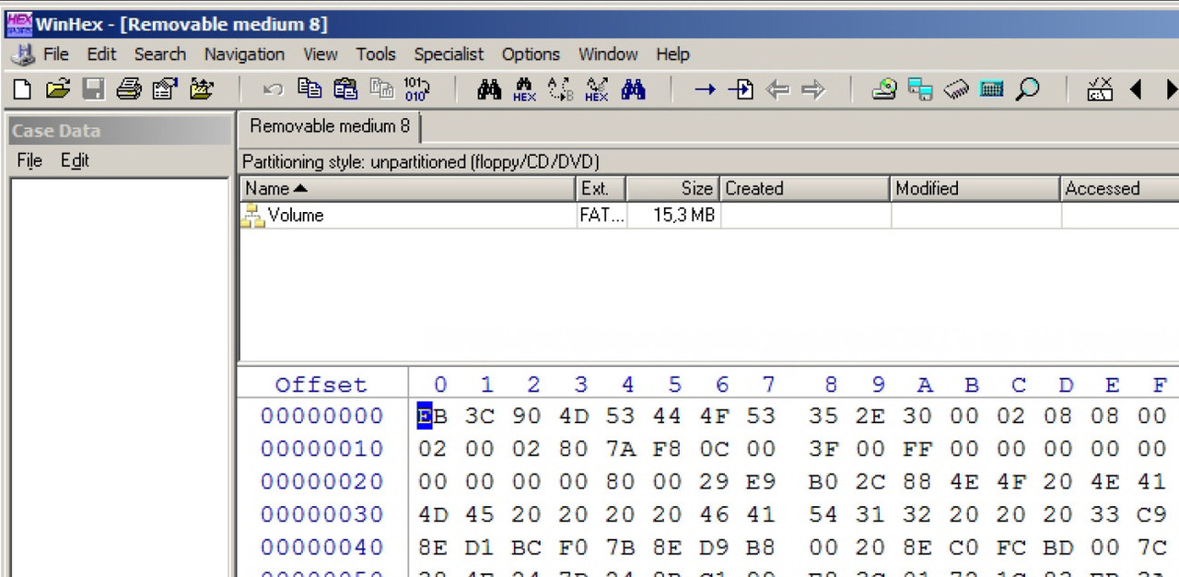The image size is (1179, 577).
Task: Open the Navigation menu
Action: (244, 54)
